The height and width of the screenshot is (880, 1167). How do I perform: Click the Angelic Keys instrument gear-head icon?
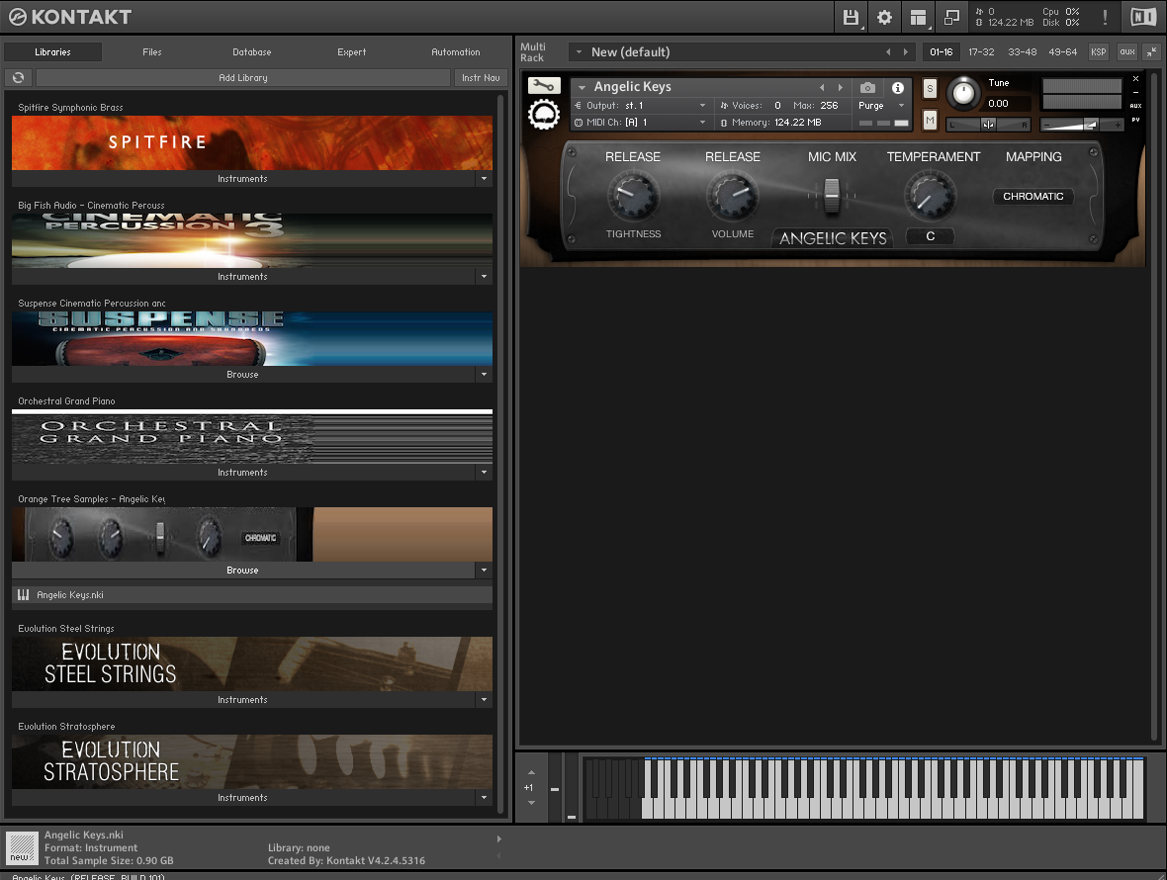(x=544, y=116)
